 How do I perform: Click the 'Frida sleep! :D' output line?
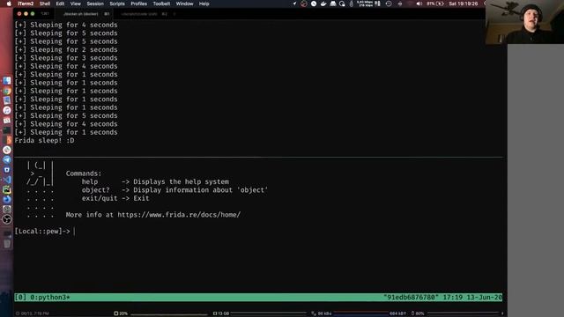tap(45, 141)
